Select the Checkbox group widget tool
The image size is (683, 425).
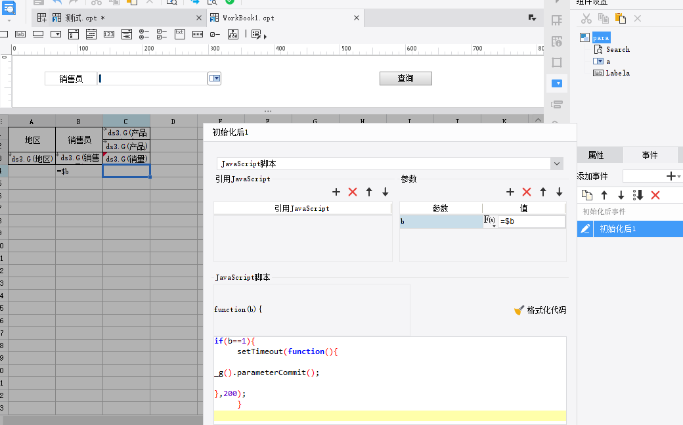tap(162, 34)
